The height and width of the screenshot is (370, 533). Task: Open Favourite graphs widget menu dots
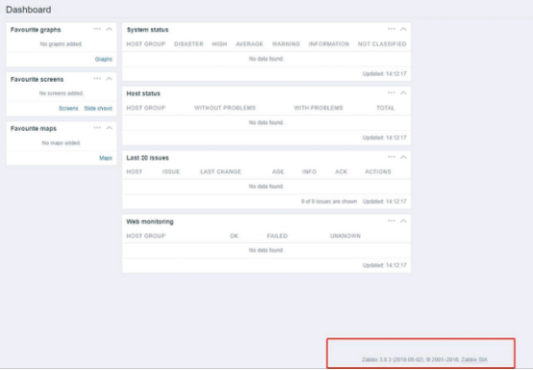tap(97, 29)
